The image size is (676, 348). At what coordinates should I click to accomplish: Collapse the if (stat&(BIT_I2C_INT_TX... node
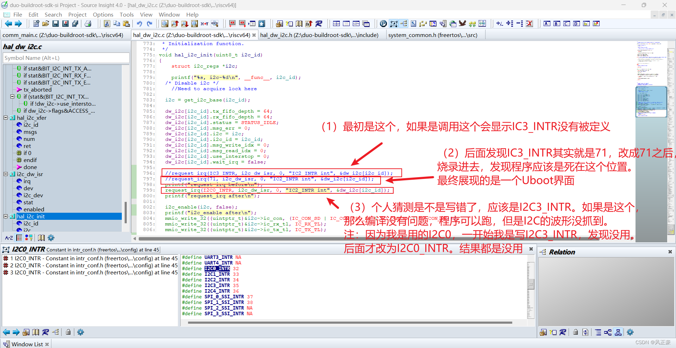(x=12, y=97)
